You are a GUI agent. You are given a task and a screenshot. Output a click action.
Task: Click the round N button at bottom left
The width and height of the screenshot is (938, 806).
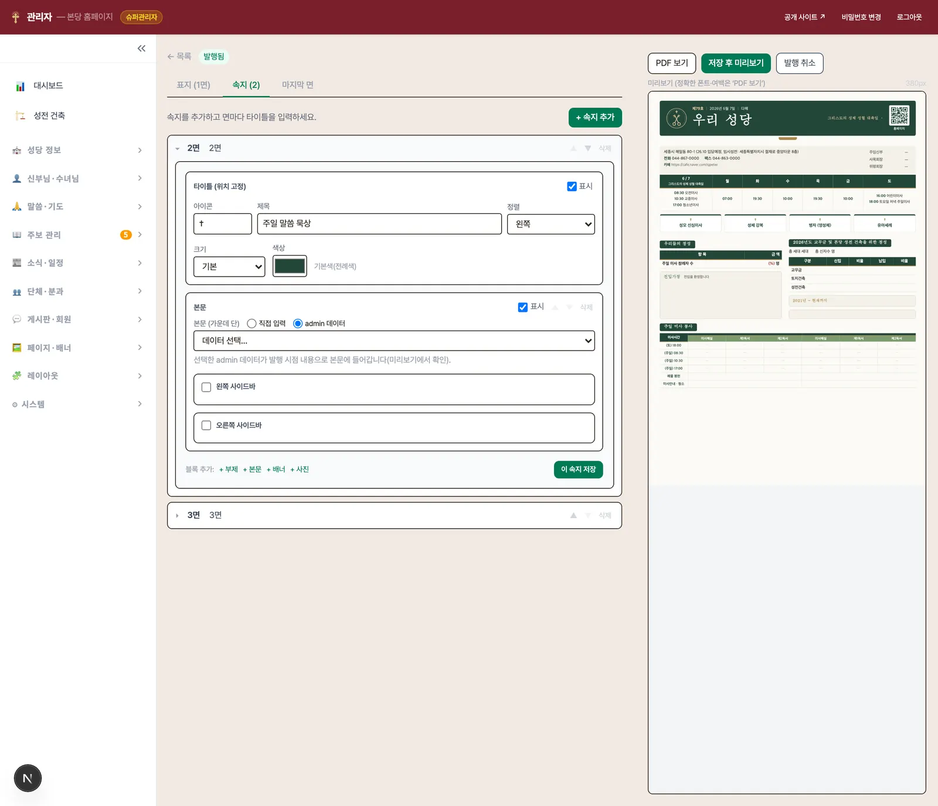(x=28, y=778)
